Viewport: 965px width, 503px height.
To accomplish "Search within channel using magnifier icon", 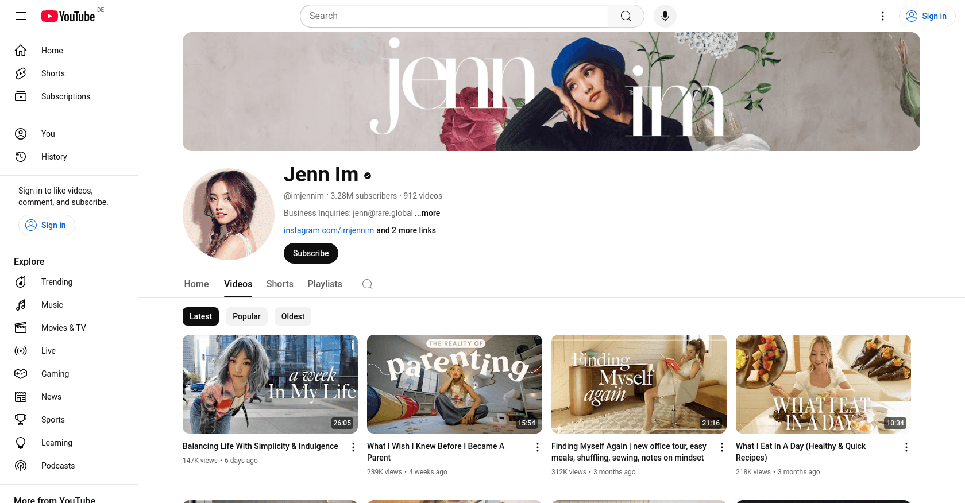I will tap(368, 284).
